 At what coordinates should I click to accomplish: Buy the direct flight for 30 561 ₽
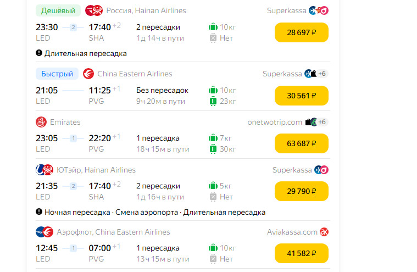301,96
